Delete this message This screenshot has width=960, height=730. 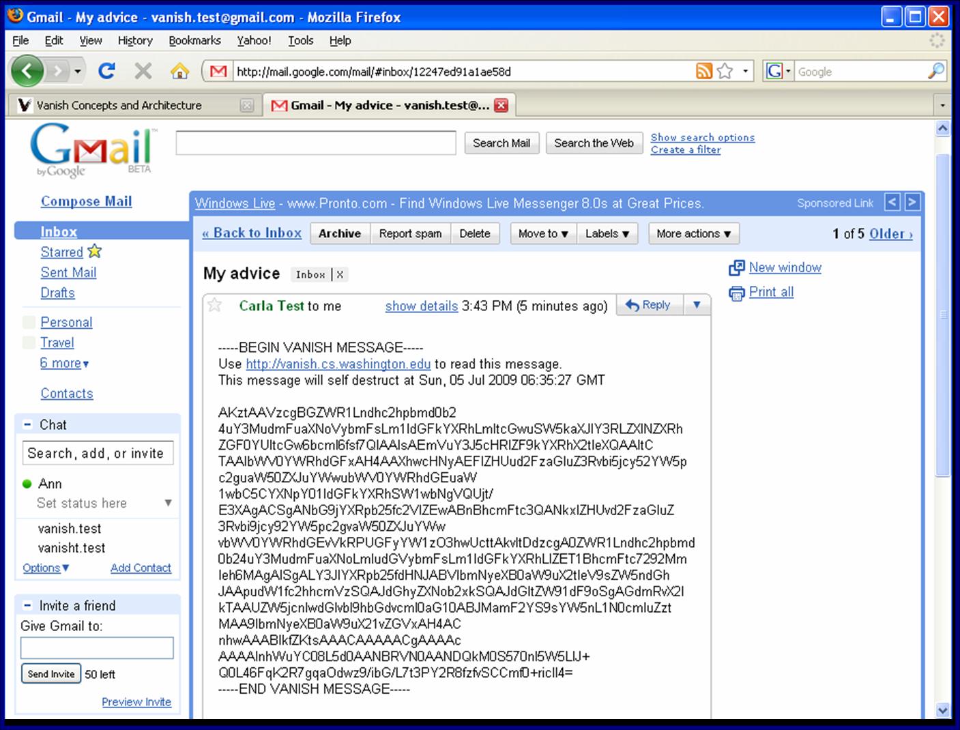point(475,233)
